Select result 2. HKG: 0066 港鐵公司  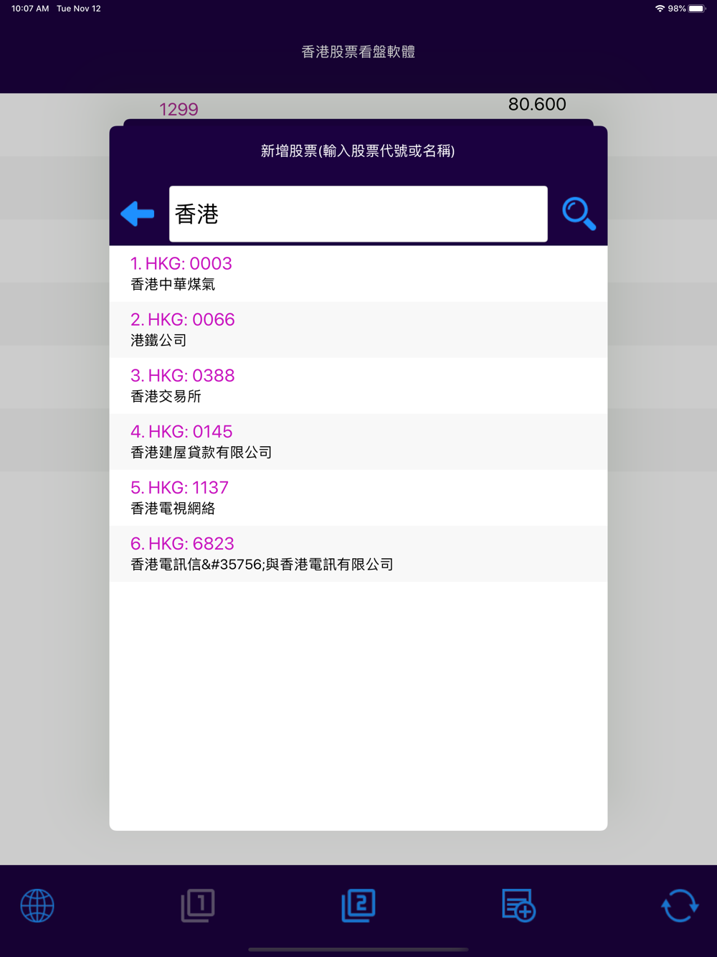(x=358, y=330)
